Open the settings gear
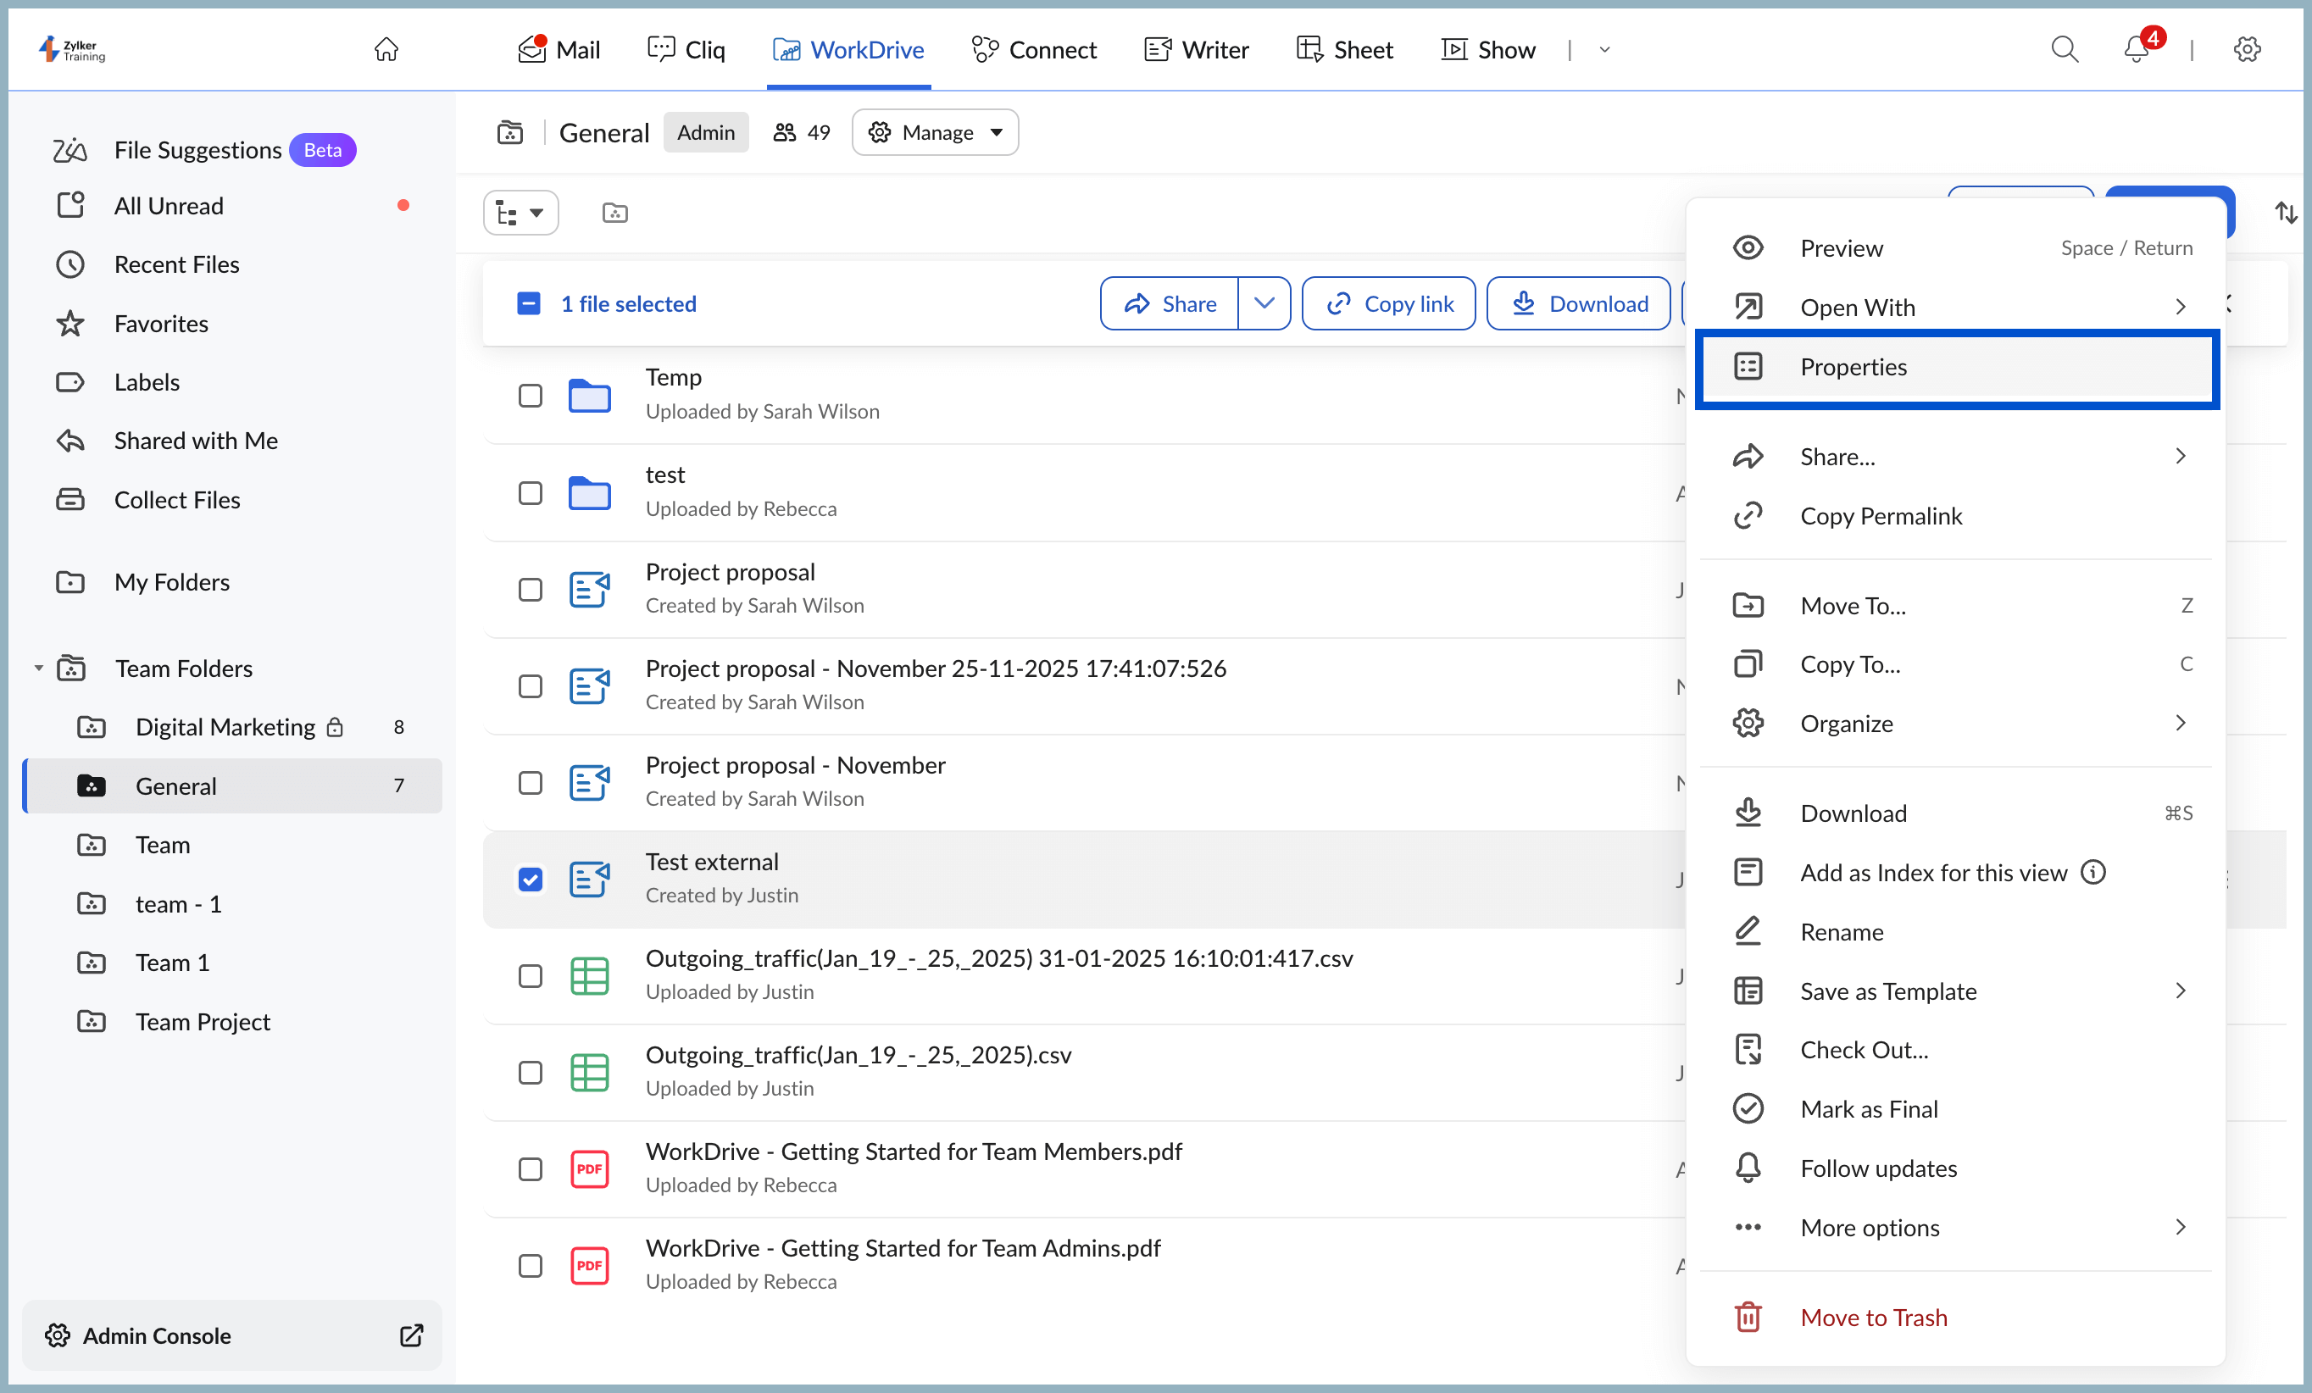Screen dimensions: 2312x1393 click(2248, 49)
